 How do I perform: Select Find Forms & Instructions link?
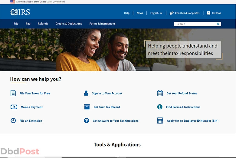point(183,107)
